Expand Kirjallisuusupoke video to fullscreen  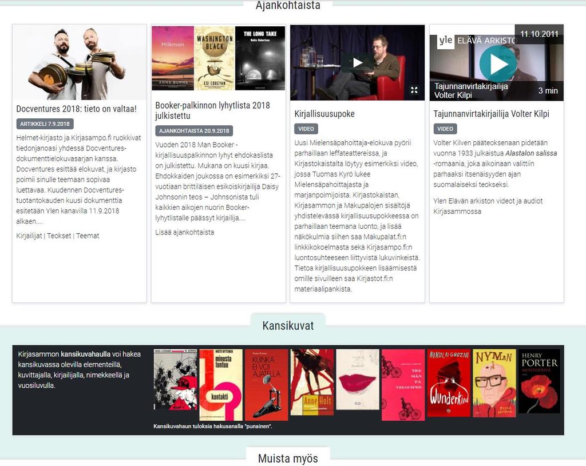pos(414,90)
